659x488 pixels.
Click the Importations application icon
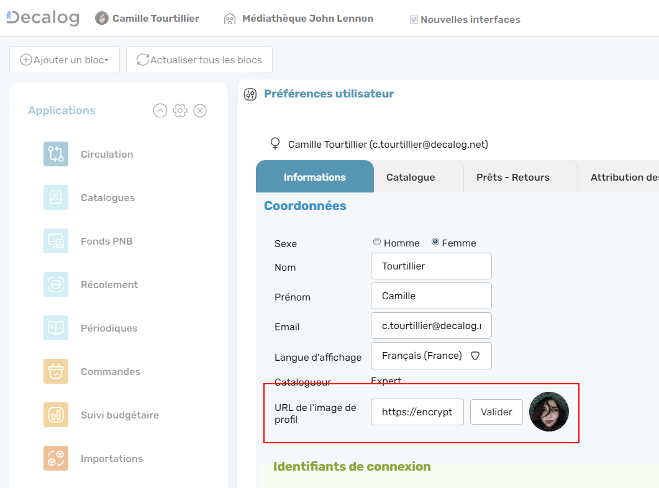point(55,458)
